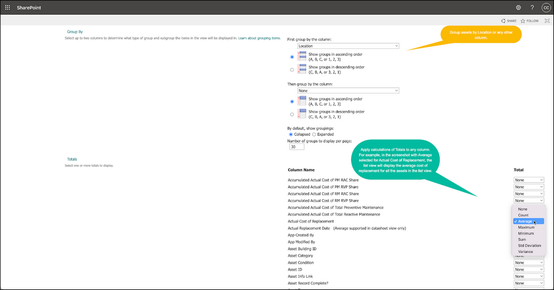Select Variance in the Total options list
The image size is (554, 290).
tap(528, 252)
